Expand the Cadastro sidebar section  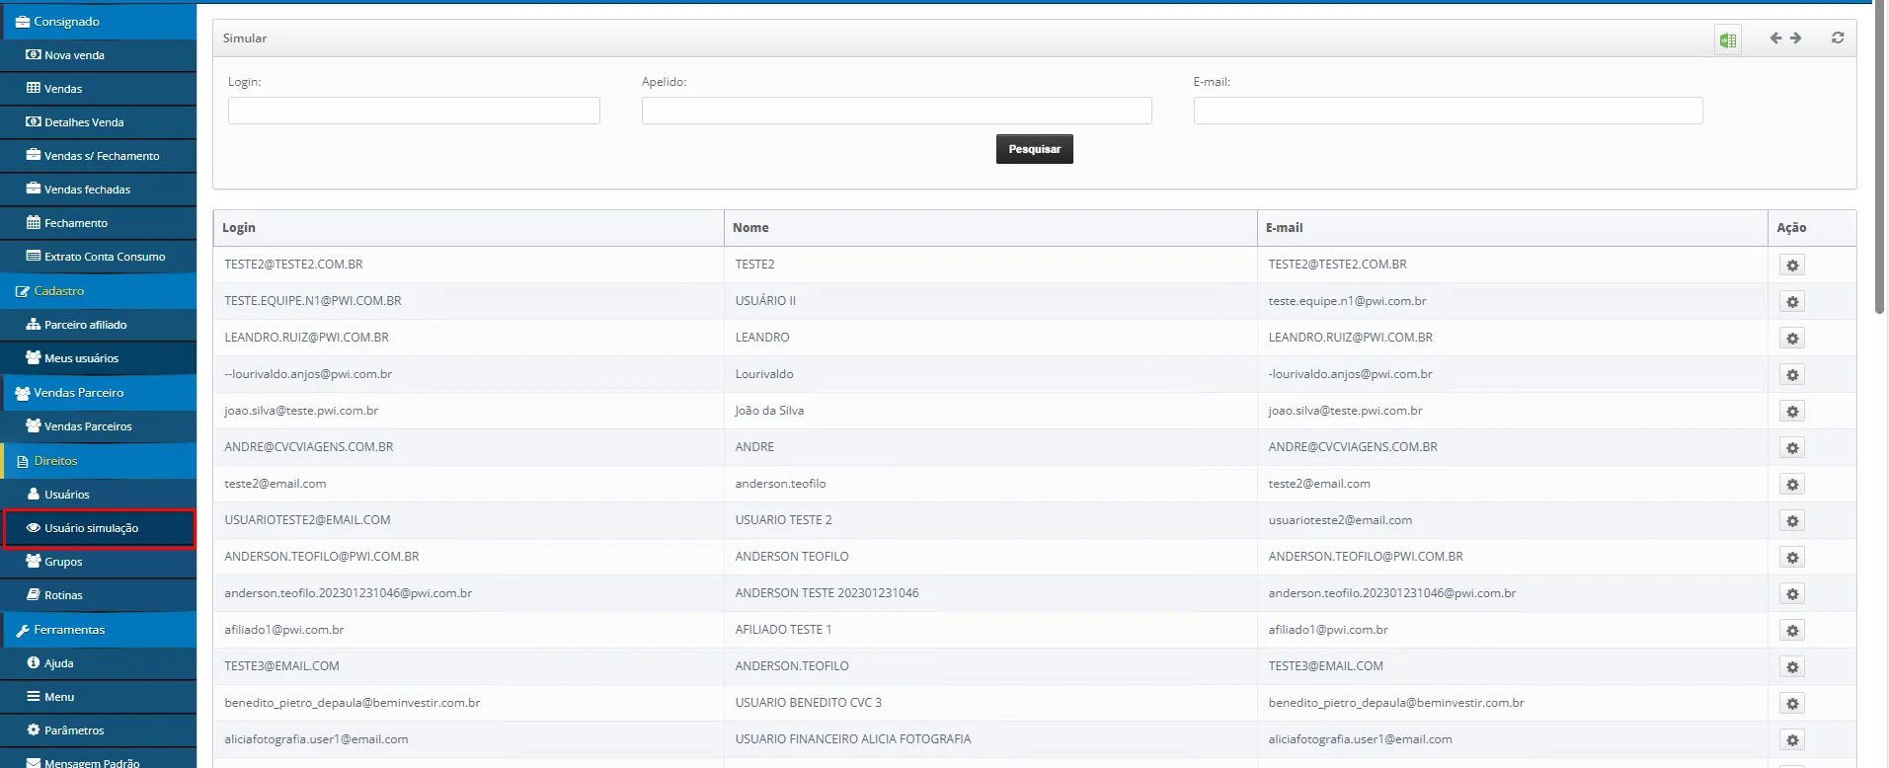tap(59, 291)
